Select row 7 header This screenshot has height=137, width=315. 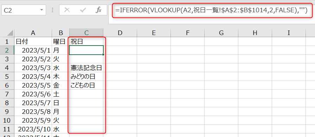click(x=7, y=94)
